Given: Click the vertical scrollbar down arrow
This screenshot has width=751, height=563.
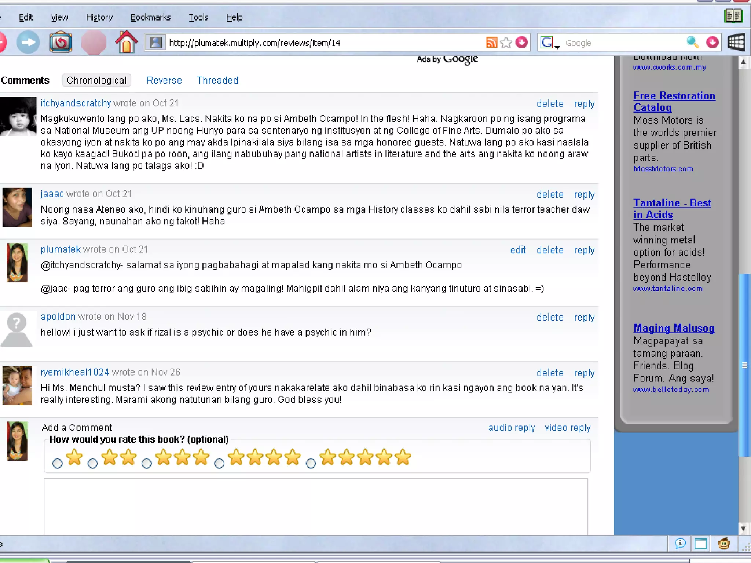Looking at the screenshot, I should coord(743,529).
